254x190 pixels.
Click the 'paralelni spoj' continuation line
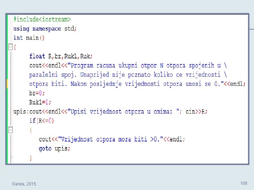pyautogui.click(x=128, y=75)
